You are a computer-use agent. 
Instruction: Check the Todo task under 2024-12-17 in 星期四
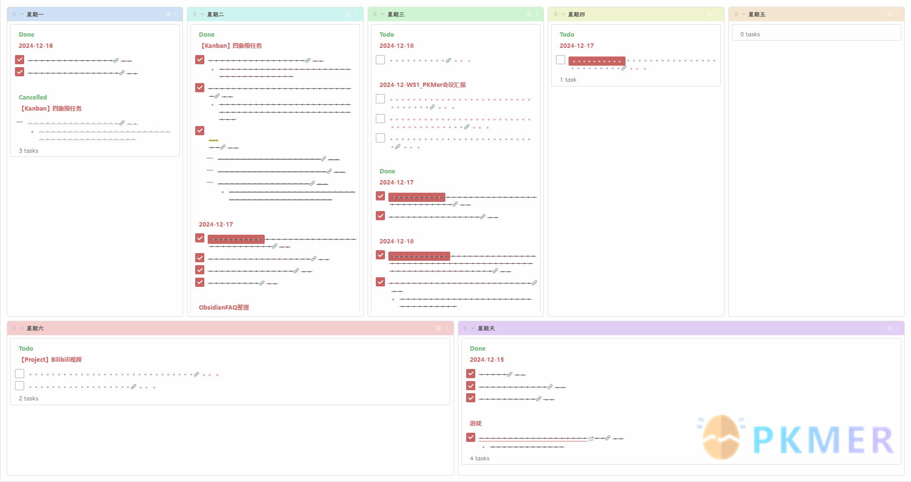560,59
